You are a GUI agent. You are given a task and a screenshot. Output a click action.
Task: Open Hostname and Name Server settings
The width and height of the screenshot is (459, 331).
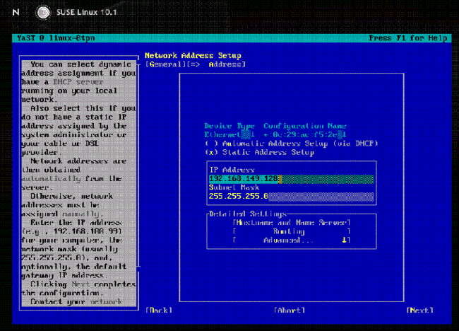[x=292, y=223]
